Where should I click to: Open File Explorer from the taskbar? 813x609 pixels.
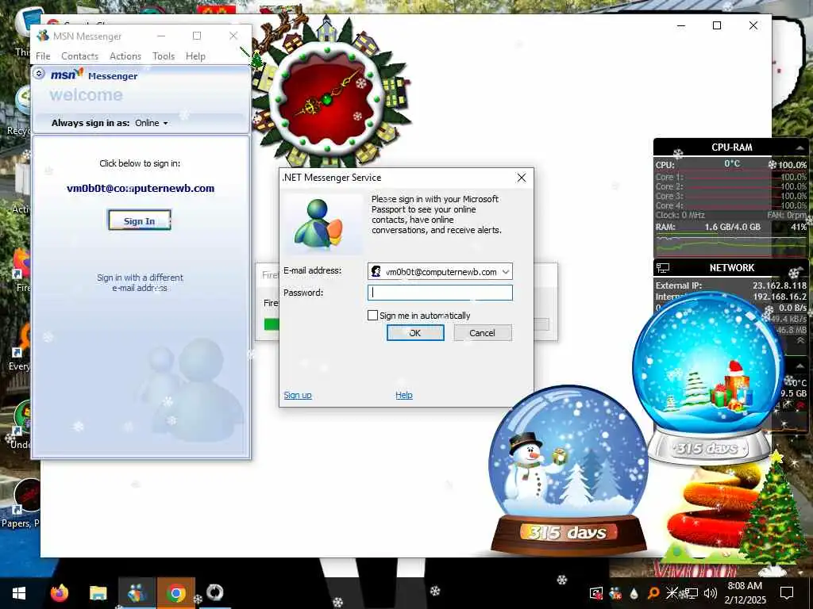(98, 593)
